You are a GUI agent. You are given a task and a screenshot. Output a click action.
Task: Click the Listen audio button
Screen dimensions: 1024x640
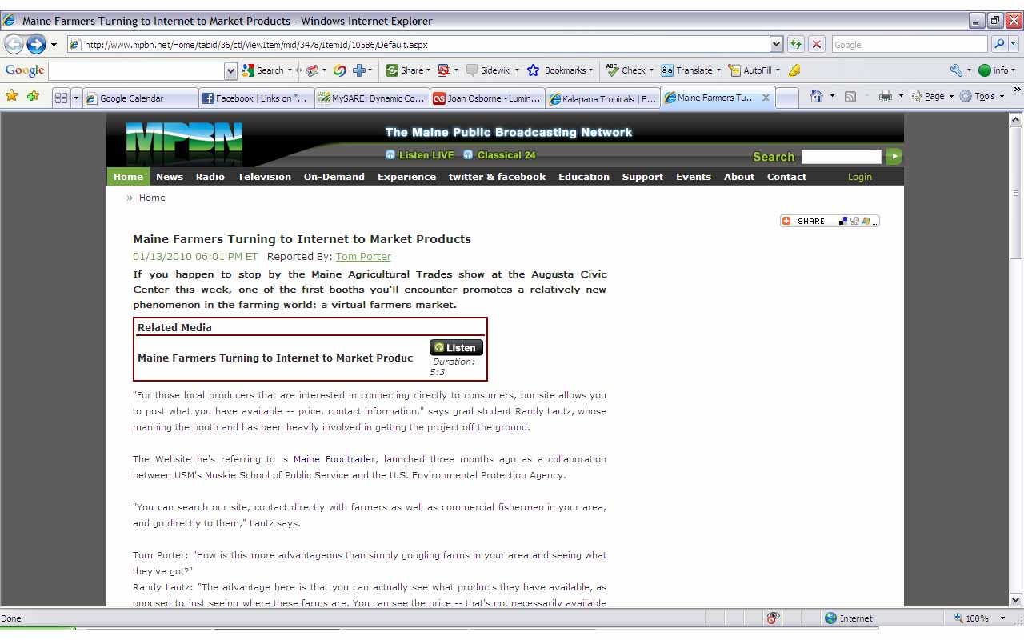[456, 347]
